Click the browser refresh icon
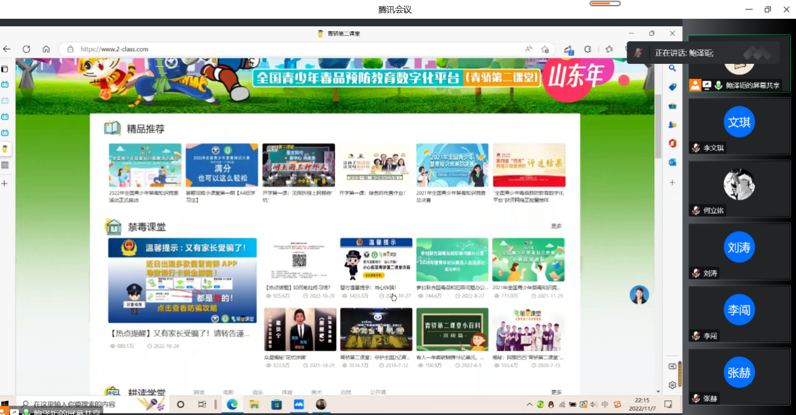This screenshot has width=796, height=415. [x=26, y=49]
